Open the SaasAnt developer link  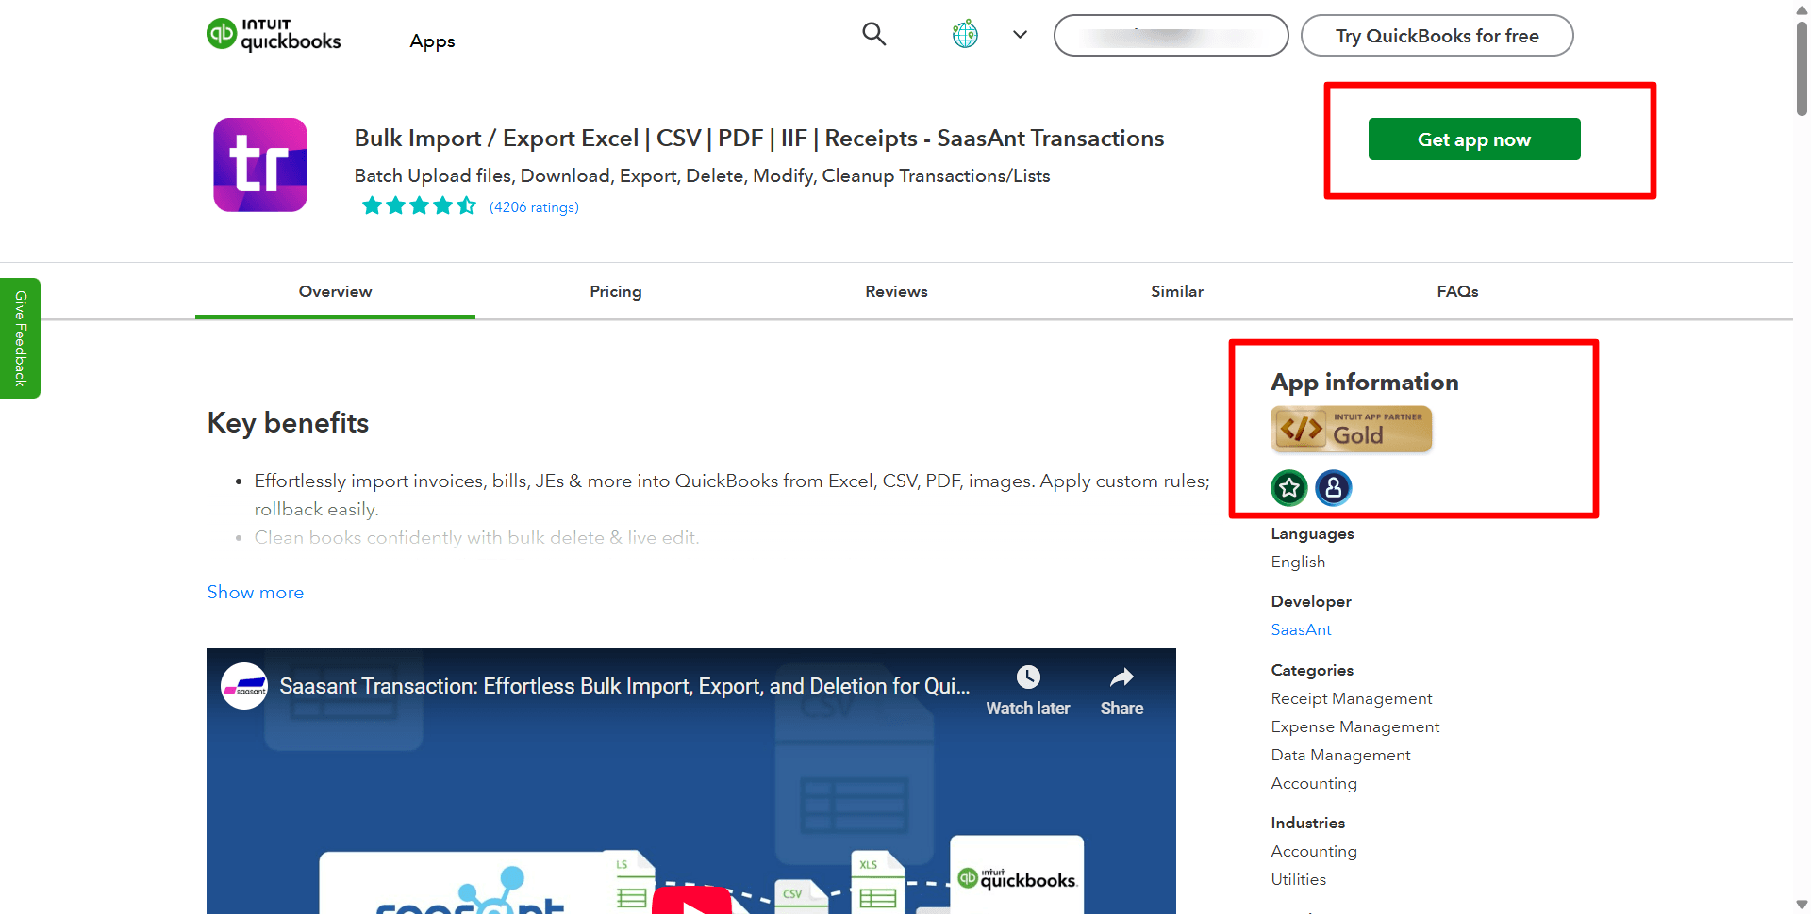pos(1301,629)
